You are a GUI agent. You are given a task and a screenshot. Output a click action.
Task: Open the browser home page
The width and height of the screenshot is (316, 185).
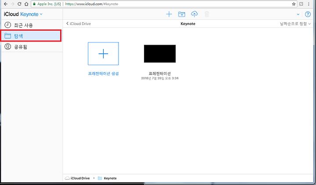(x=26, y=4)
